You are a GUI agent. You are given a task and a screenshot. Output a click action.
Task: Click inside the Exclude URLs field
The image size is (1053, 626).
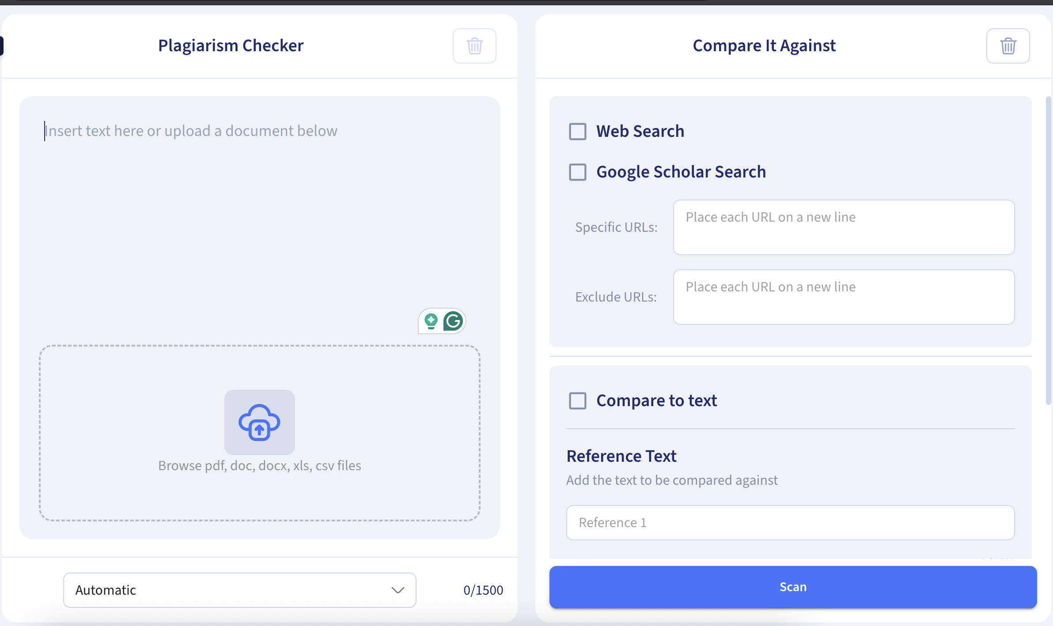coord(843,297)
